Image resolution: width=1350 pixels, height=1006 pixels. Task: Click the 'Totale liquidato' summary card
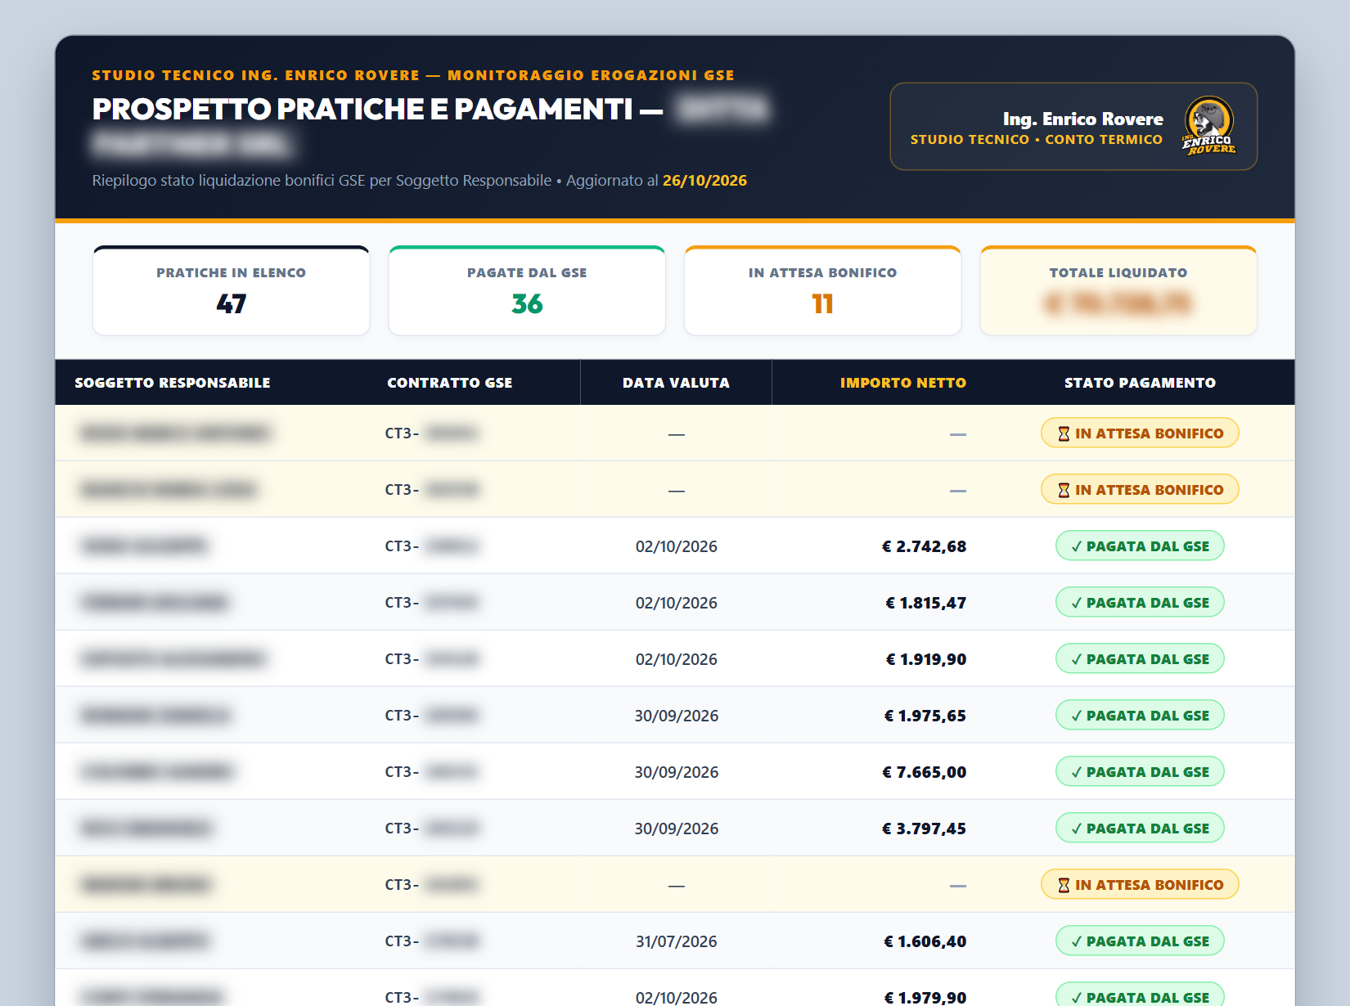pos(1118,290)
